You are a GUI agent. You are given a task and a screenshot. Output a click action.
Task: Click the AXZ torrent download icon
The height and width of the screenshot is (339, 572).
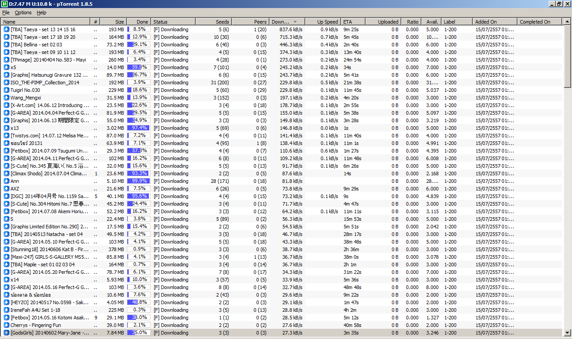click(6, 189)
